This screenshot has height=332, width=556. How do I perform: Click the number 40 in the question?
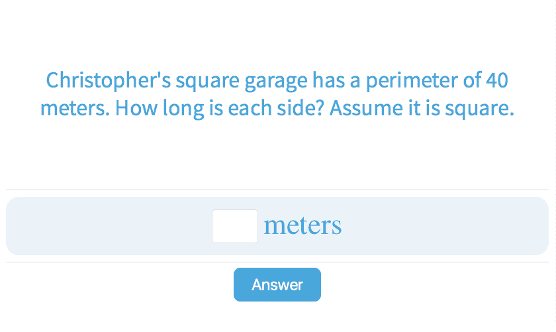[496, 82]
